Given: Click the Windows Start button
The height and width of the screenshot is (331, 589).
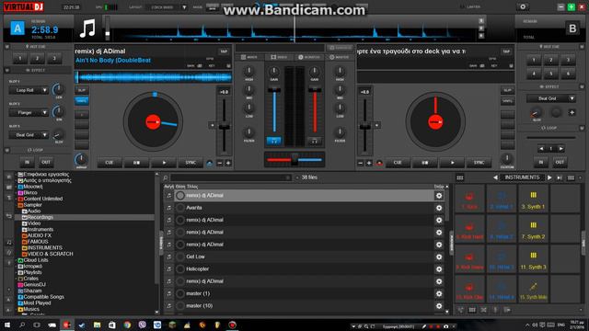Looking at the screenshot, I should click(x=7, y=325).
